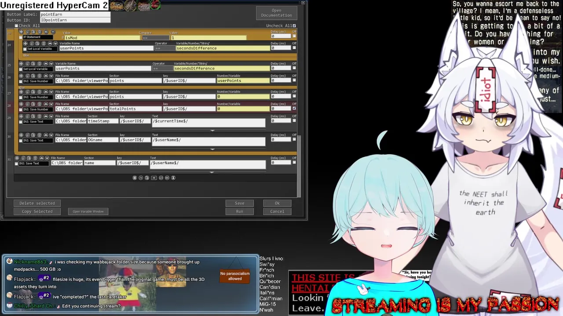
Task: Click the Button ID field IDpointEarn
Action: 75,20
